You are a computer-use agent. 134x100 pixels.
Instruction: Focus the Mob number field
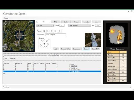coord(98,25)
